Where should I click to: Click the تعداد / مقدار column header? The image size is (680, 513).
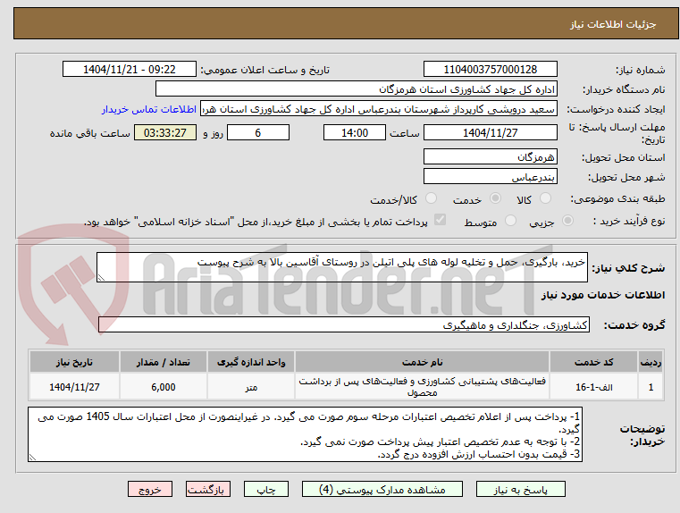(x=163, y=362)
